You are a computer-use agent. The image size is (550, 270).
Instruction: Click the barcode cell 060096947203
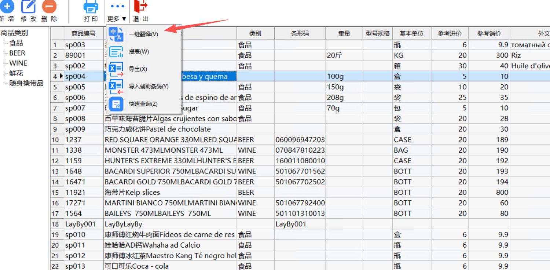coord(300,140)
